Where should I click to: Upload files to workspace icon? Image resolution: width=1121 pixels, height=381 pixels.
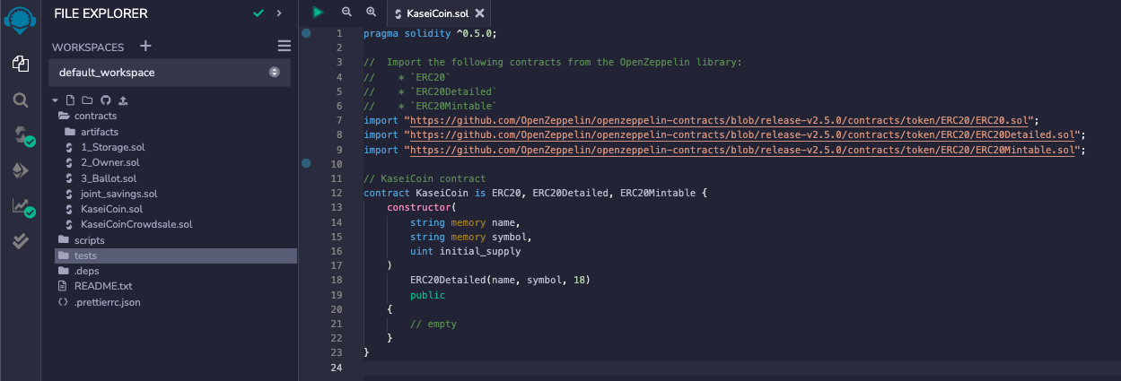coord(122,100)
